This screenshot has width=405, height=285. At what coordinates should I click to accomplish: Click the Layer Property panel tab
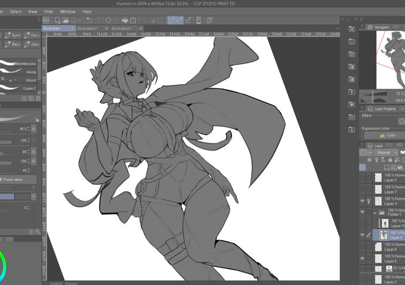click(383, 109)
